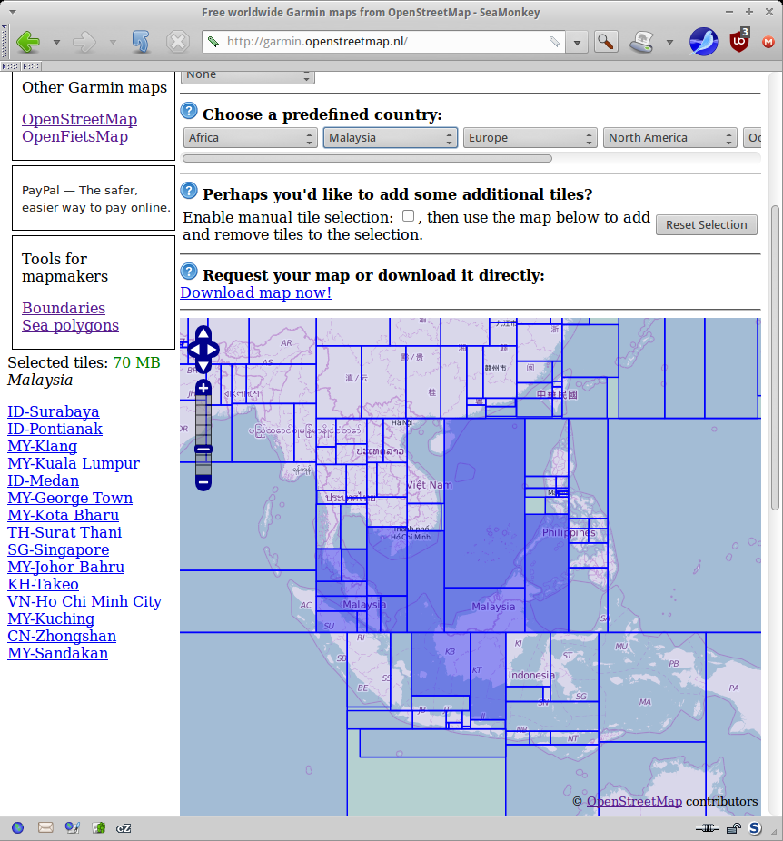The width and height of the screenshot is (783, 841).
Task: Open Navigator from status bar globe icon
Action: point(17,828)
